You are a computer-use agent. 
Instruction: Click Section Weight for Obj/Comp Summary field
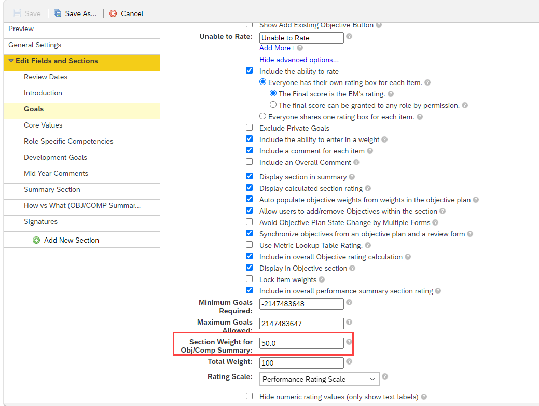pyautogui.click(x=301, y=343)
